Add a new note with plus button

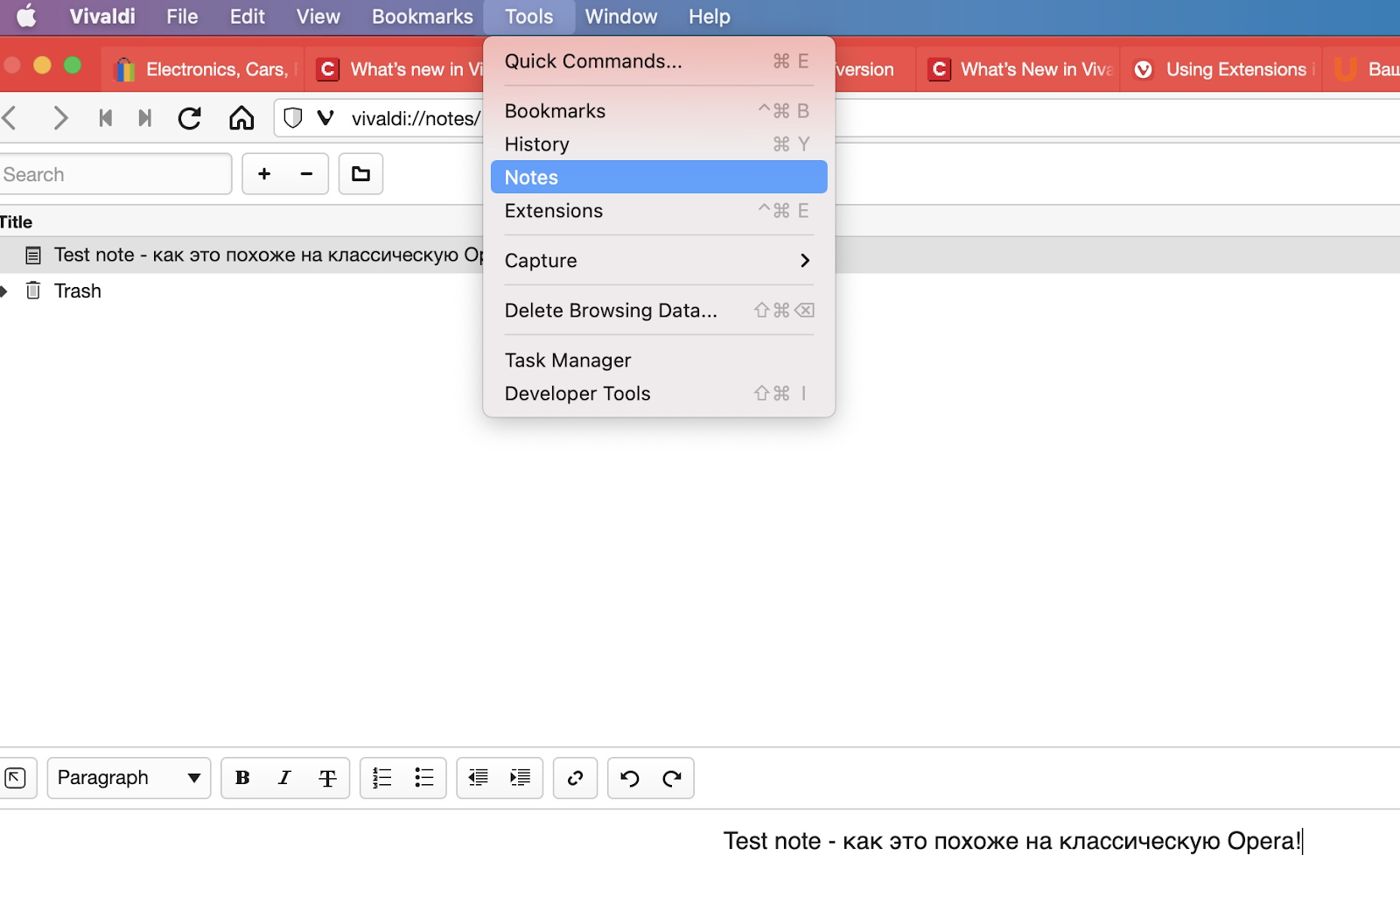[x=264, y=173]
